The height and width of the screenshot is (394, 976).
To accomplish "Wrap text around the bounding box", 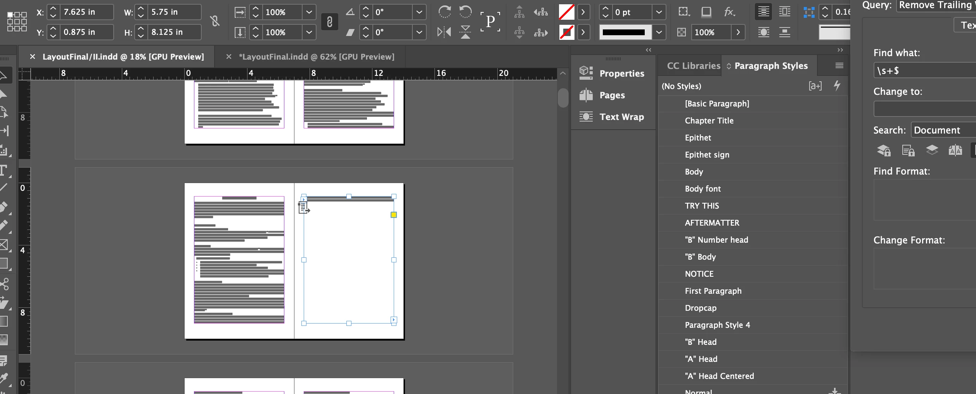I will 785,12.
